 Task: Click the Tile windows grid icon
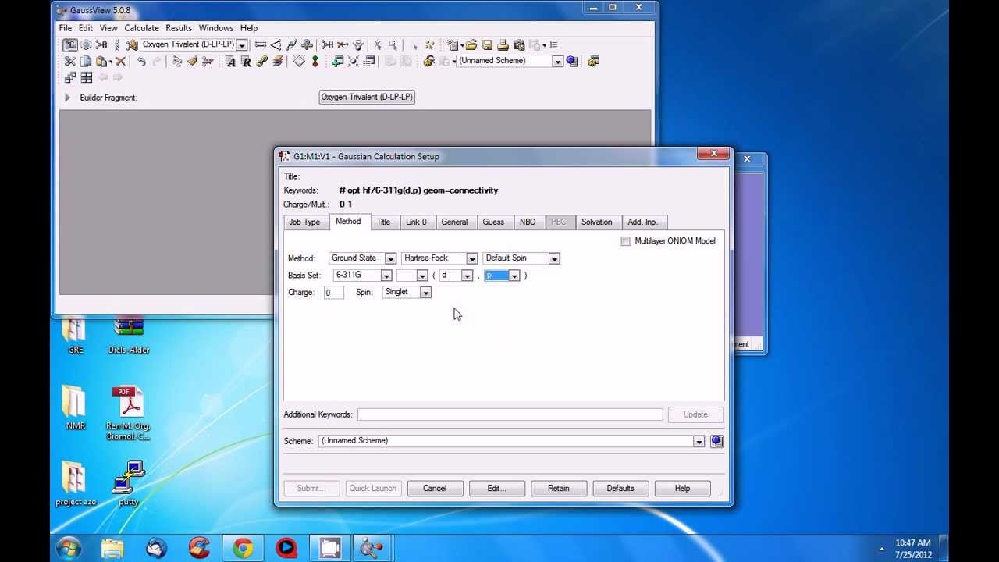87,77
